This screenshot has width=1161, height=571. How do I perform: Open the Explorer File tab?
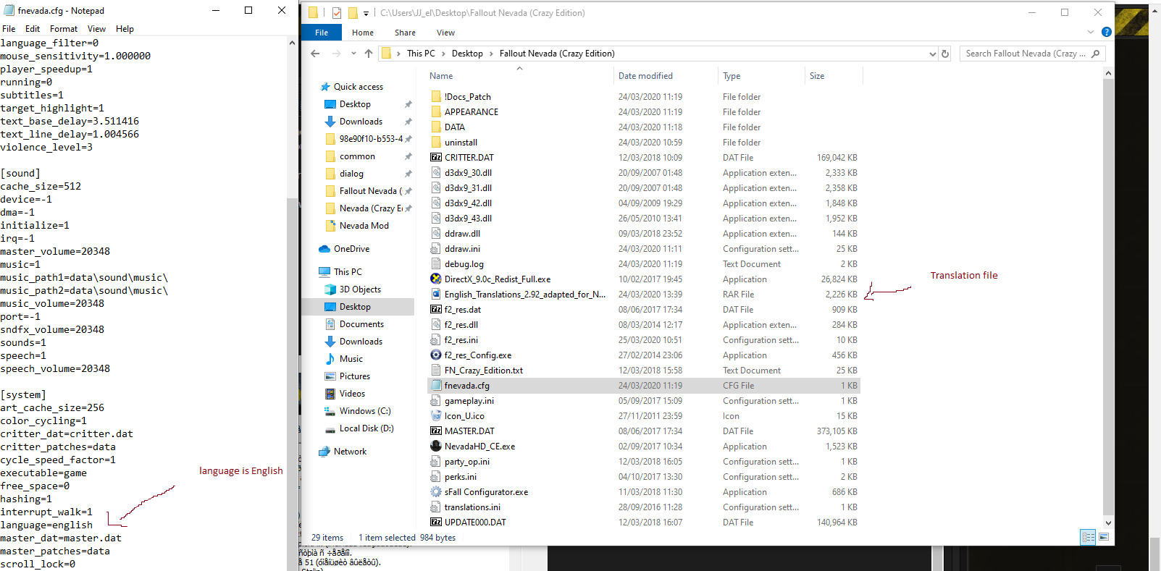[x=322, y=33]
